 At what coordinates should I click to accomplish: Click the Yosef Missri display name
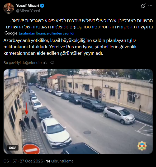28,6
